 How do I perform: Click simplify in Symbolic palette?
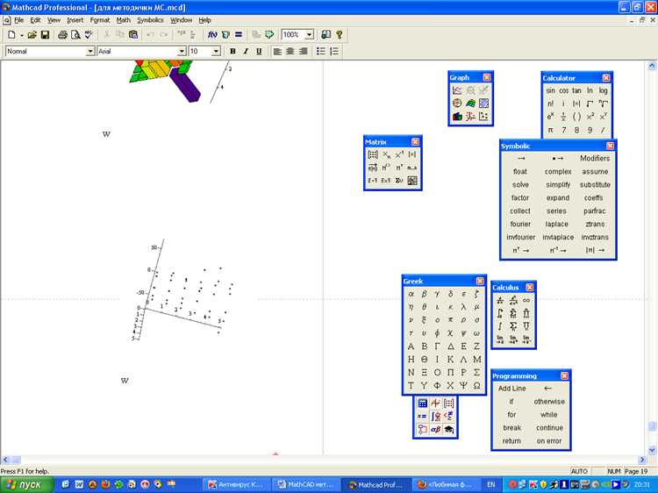[558, 184]
